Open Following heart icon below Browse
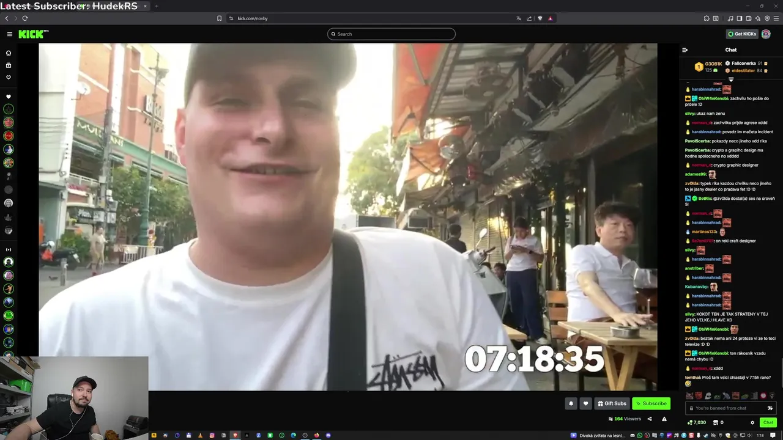This screenshot has width=783, height=440. point(9,77)
